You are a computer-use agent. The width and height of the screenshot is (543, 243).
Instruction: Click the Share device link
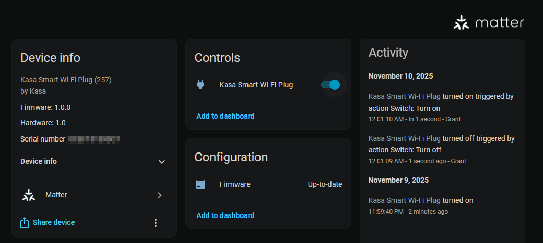click(x=53, y=222)
